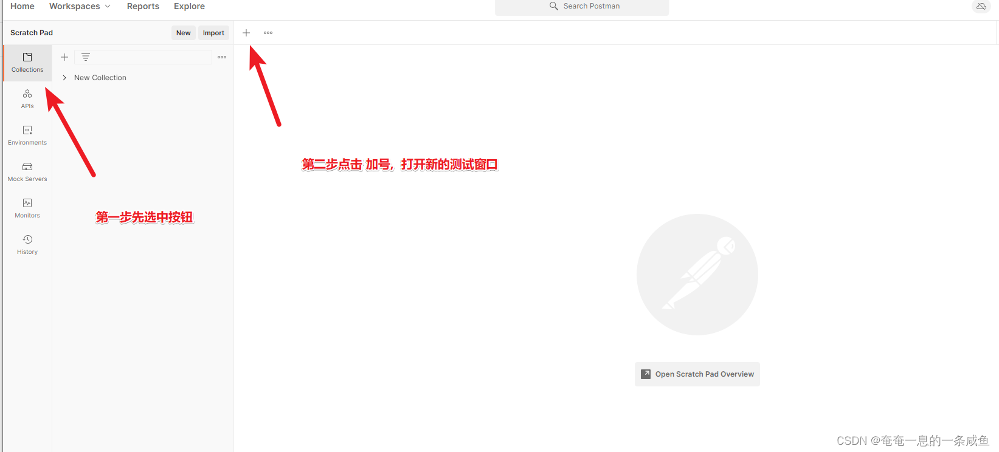Create a new collection with the plus icon
999x452 pixels.
(x=64, y=57)
